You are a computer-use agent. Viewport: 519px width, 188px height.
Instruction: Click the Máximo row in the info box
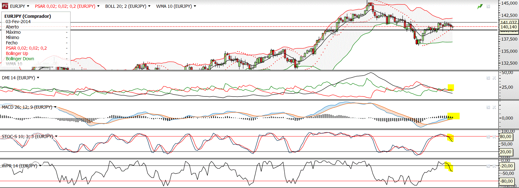(x=36, y=32)
